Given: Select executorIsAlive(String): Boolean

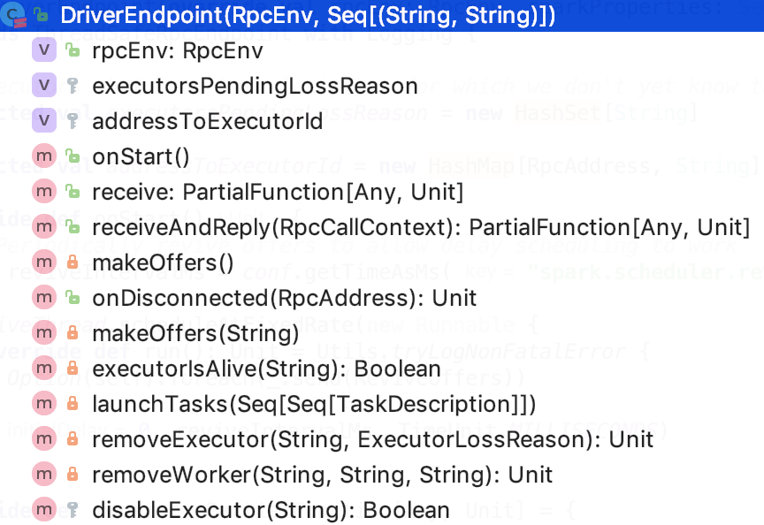Looking at the screenshot, I should tap(266, 369).
